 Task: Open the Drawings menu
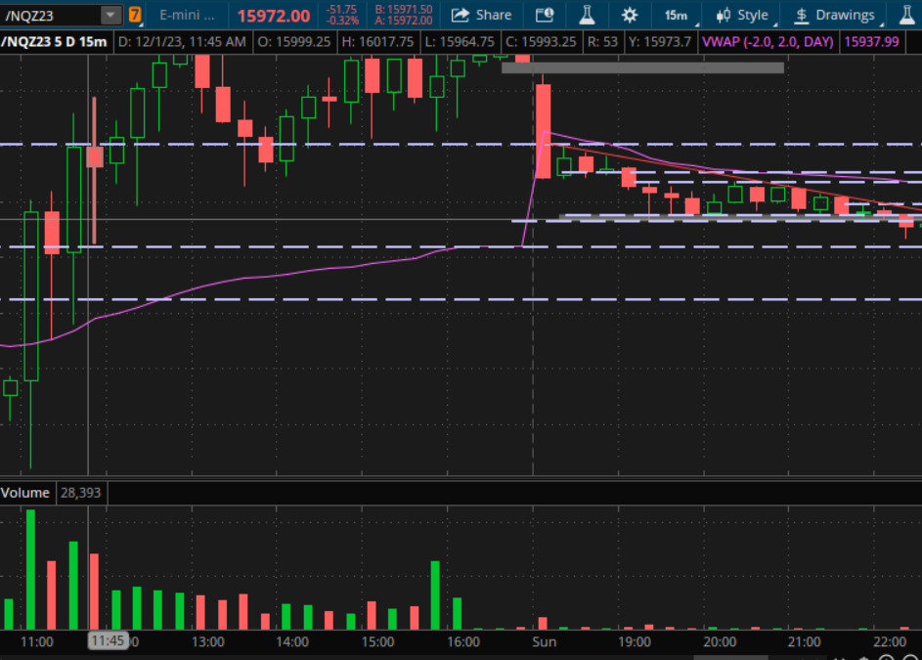[834, 15]
